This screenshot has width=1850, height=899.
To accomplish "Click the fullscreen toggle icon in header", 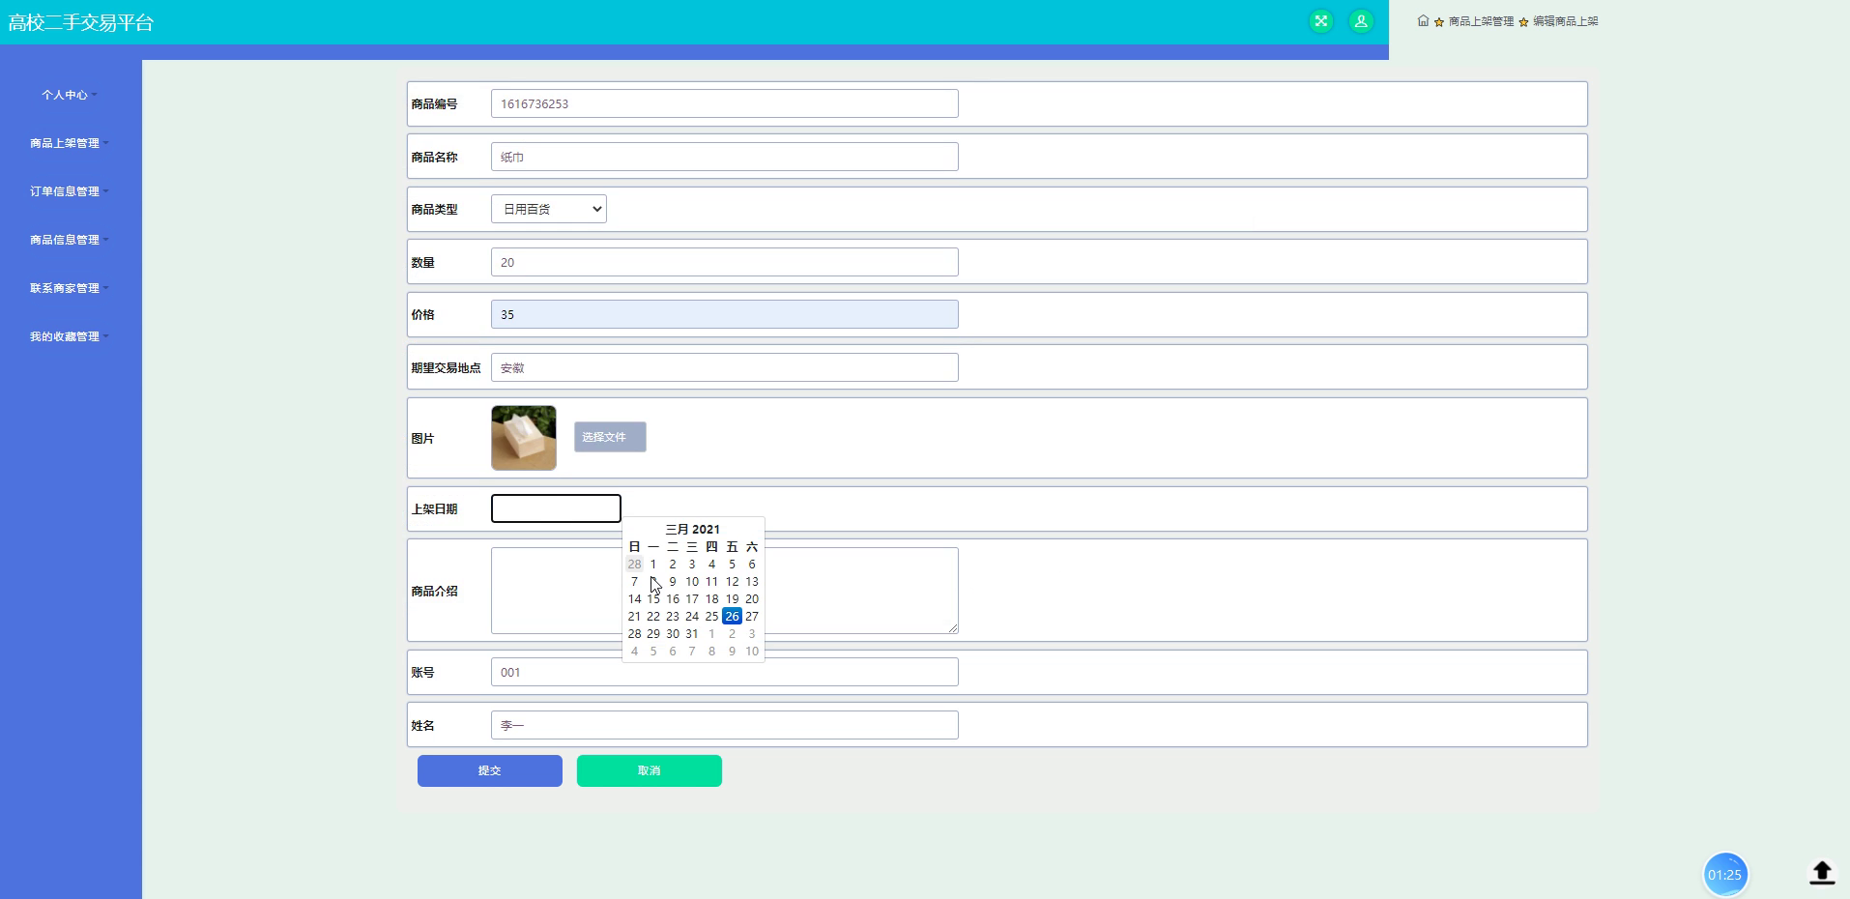I will click(x=1321, y=21).
